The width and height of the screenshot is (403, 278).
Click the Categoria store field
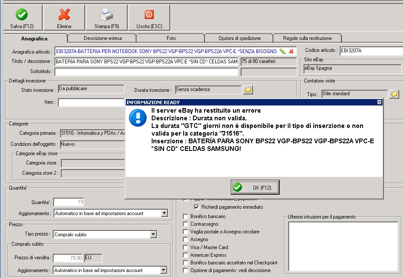tap(93, 163)
